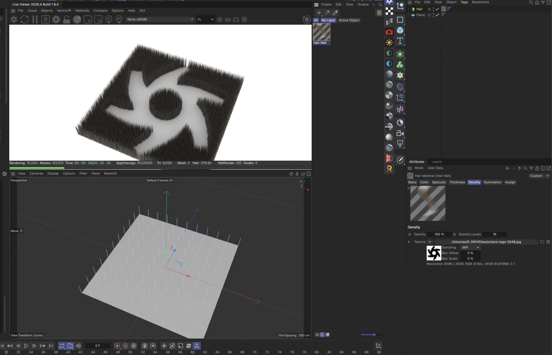Open the Vectron menu
Screen dimensions: 552x355
click(x=64, y=11)
